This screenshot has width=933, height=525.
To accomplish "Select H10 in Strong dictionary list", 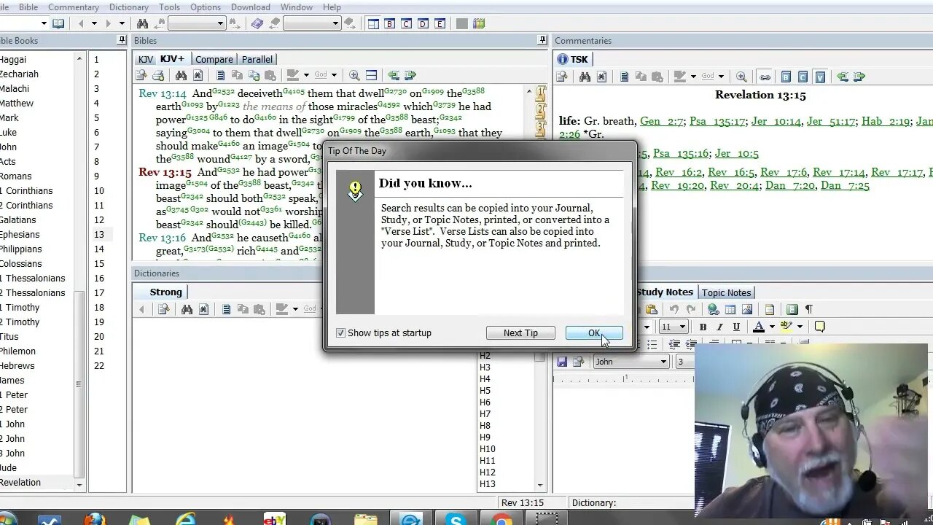I will tap(488, 449).
